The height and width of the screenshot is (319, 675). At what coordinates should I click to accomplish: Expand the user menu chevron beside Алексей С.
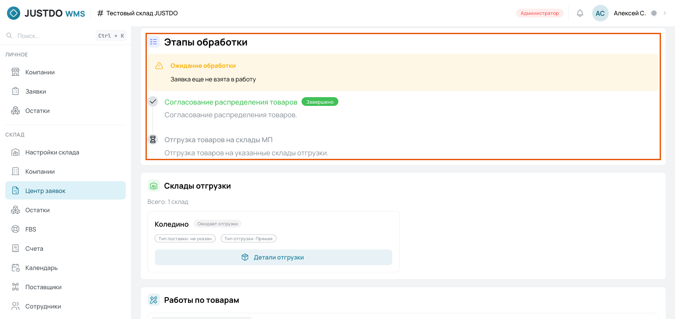[x=664, y=13]
